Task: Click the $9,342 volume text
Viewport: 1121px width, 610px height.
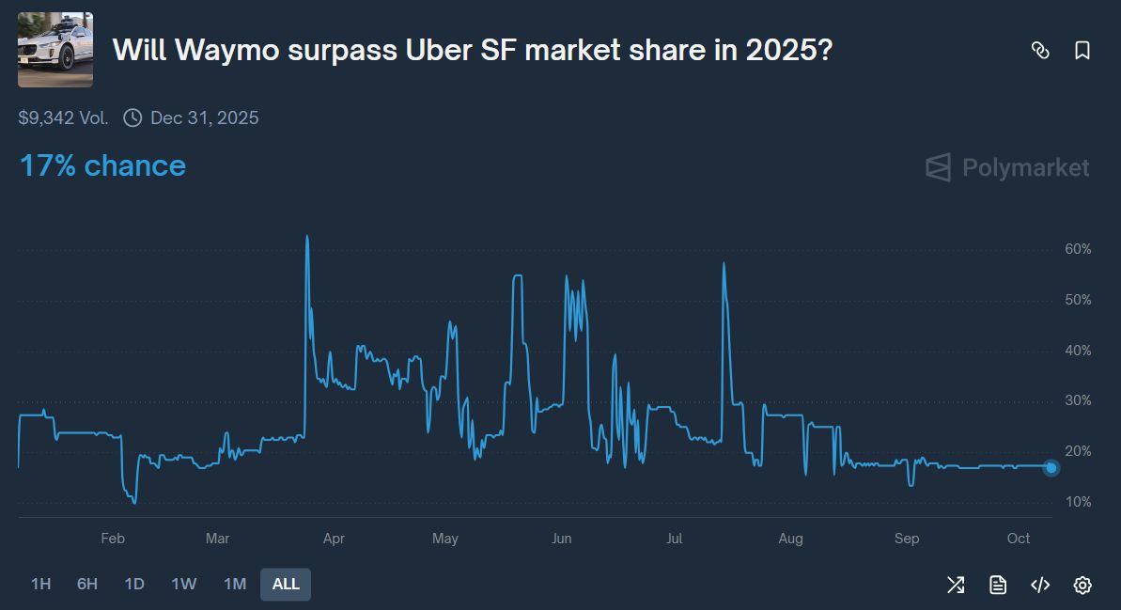Action: coord(63,117)
